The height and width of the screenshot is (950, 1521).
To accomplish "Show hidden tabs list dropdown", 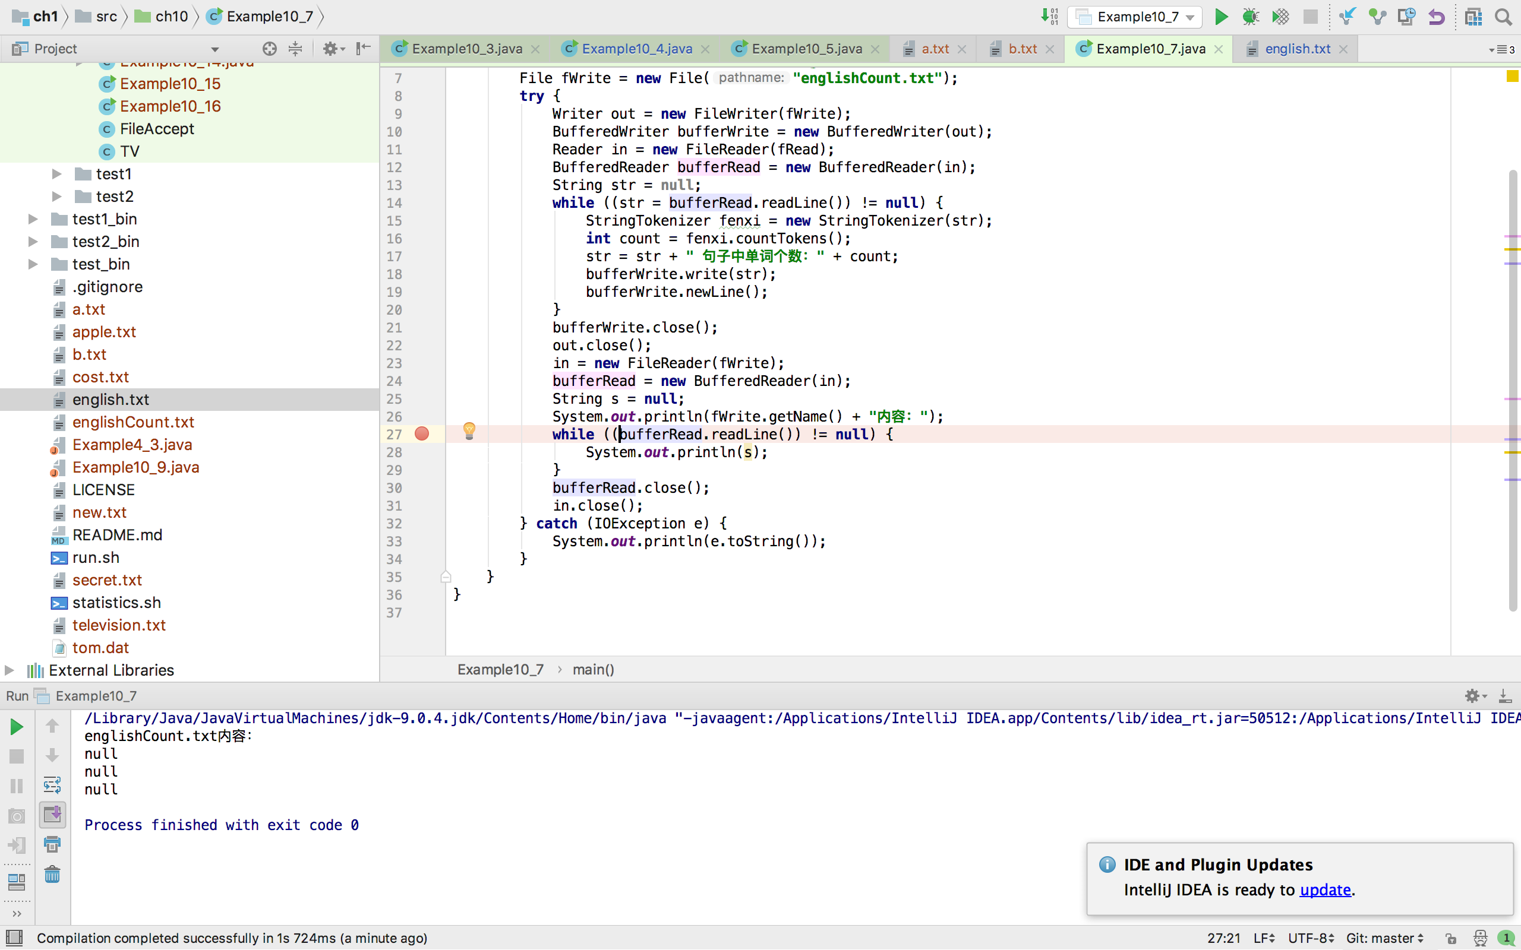I will 1502,49.
